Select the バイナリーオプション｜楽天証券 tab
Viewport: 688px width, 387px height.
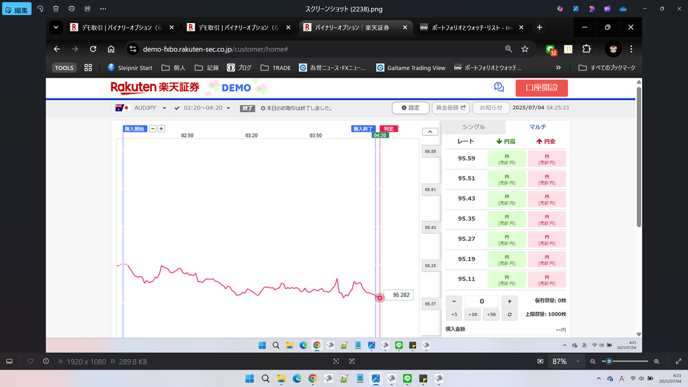356,28
